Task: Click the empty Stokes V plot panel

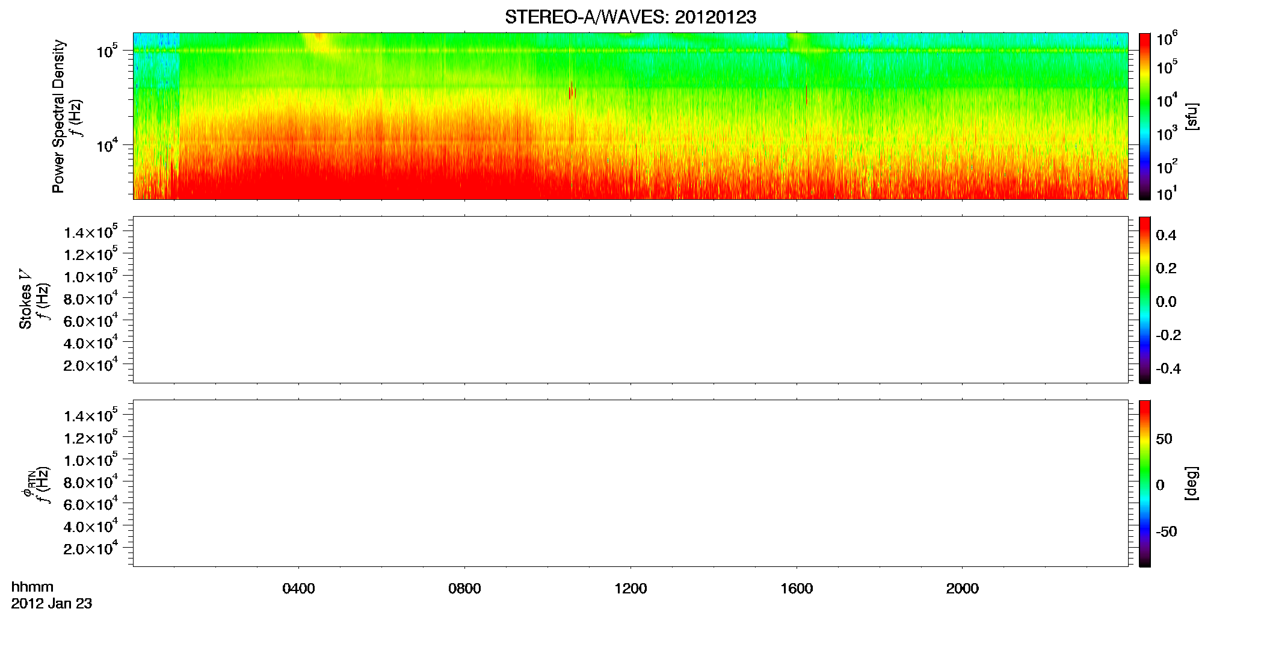Action: 630,300
